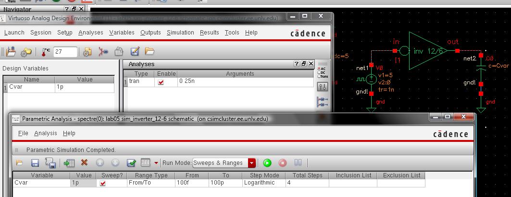The image size is (511, 197).
Task: Click the Cvar name in Design Variables table
Action: coord(32,87)
